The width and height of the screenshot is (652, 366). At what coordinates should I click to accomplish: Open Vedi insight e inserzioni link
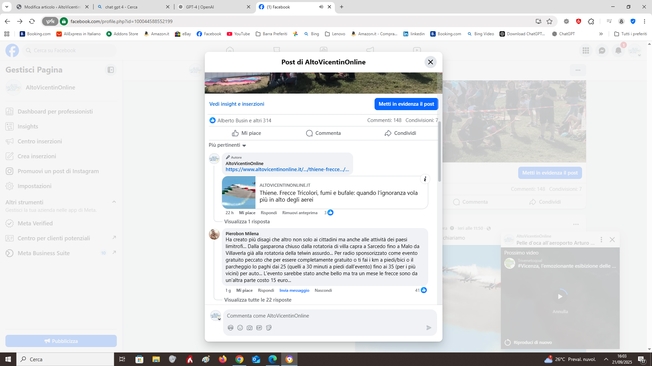(x=237, y=104)
